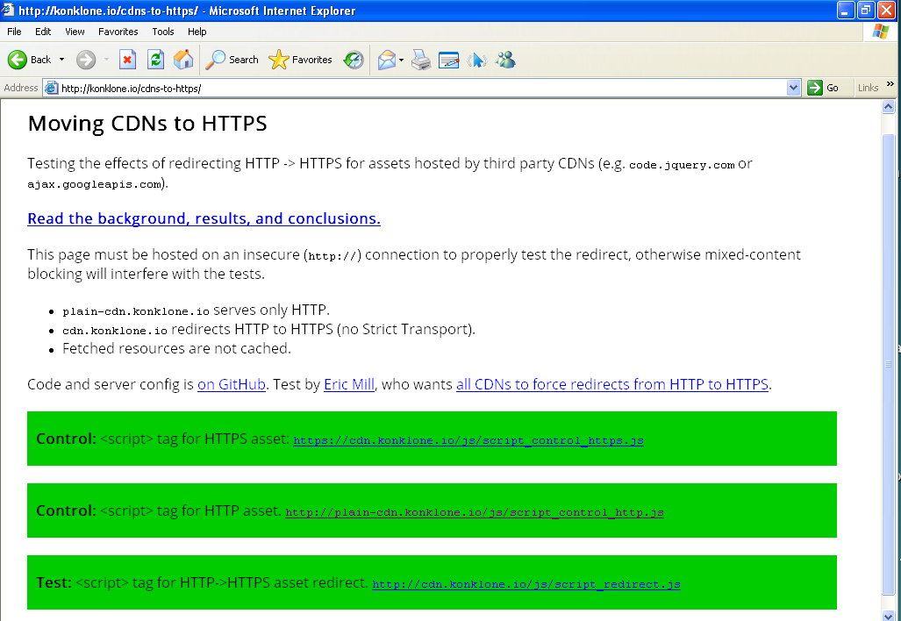This screenshot has width=901, height=621.
Task: Open the Favorites menu in the menu bar
Action: [118, 32]
